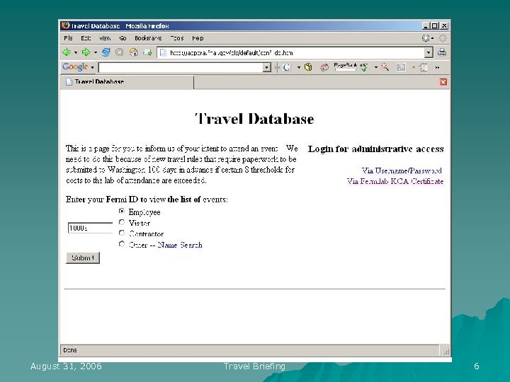Log in Via Fermilab KCA Certificate link
Viewport: 510px width, 382px height.
point(395,181)
